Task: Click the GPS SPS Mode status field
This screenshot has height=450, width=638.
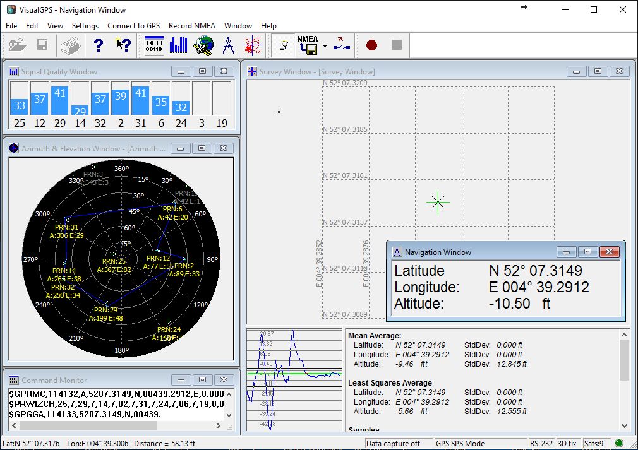Action: (x=480, y=443)
